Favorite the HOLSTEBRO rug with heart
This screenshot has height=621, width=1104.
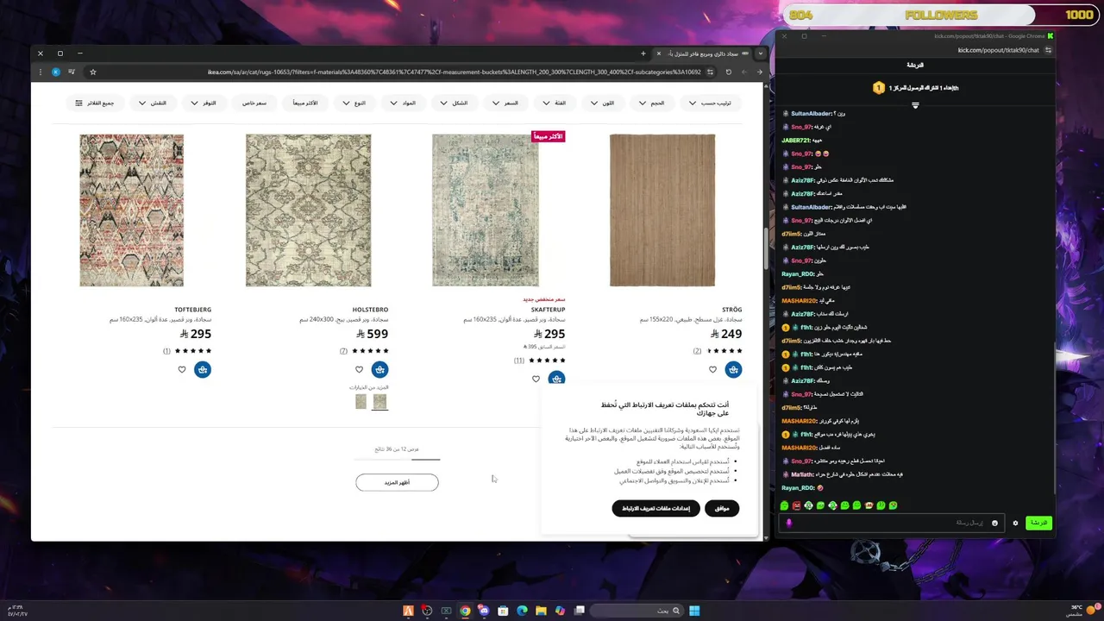[x=360, y=370]
